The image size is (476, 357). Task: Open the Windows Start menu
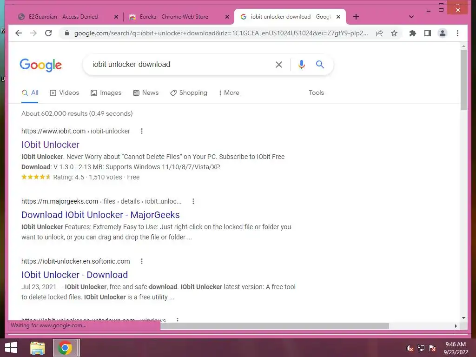pos(11,348)
